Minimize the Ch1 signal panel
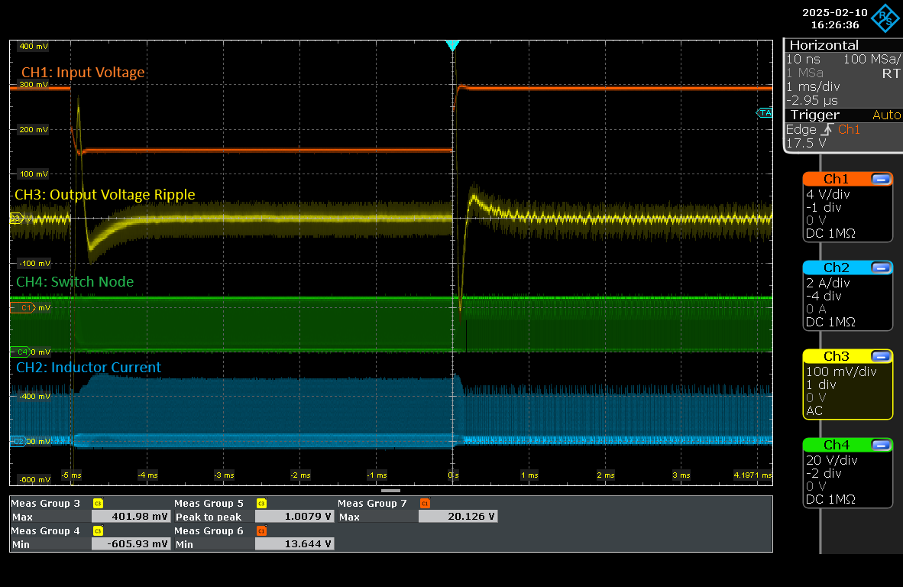Viewport: 903px width, 587px height. (881, 179)
